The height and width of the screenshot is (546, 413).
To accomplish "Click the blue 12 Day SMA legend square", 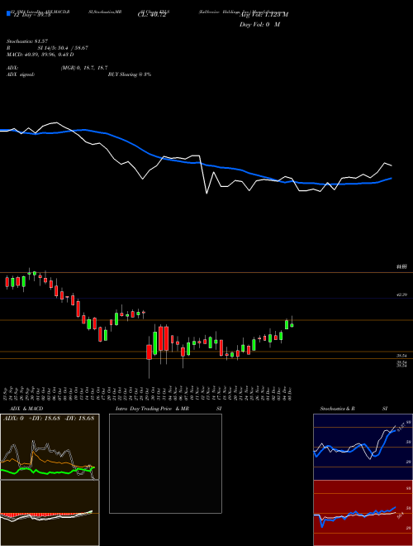I will [8, 13].
